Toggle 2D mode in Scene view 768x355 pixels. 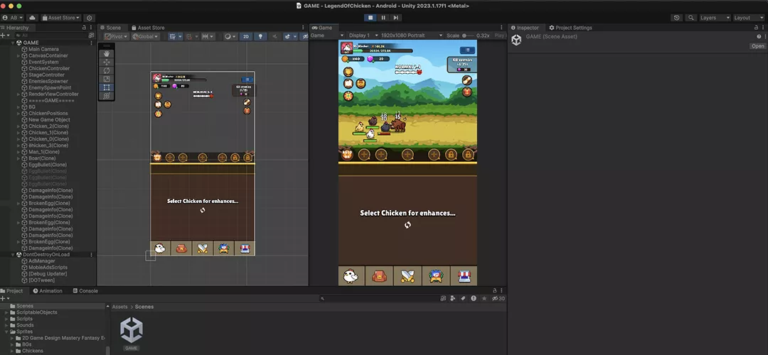[245, 36]
